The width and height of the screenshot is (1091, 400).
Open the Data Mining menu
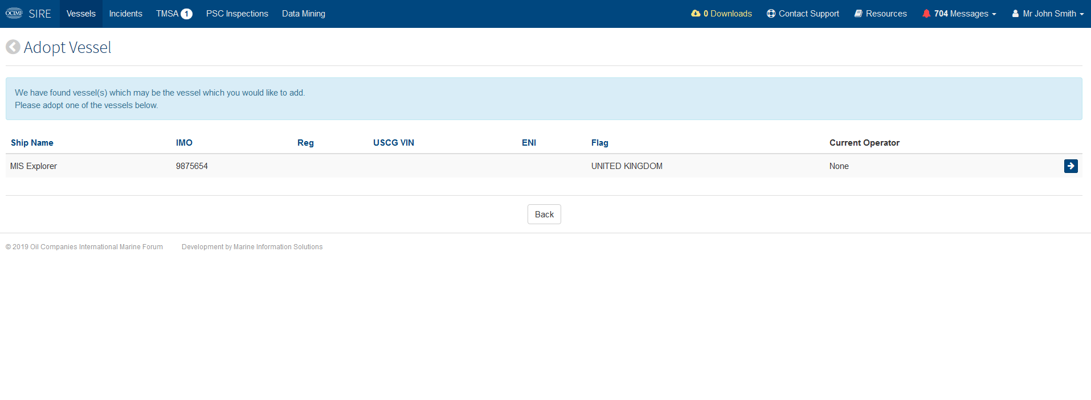[304, 14]
